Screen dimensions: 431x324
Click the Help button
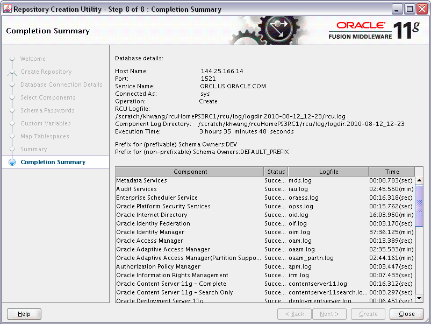pos(24,314)
